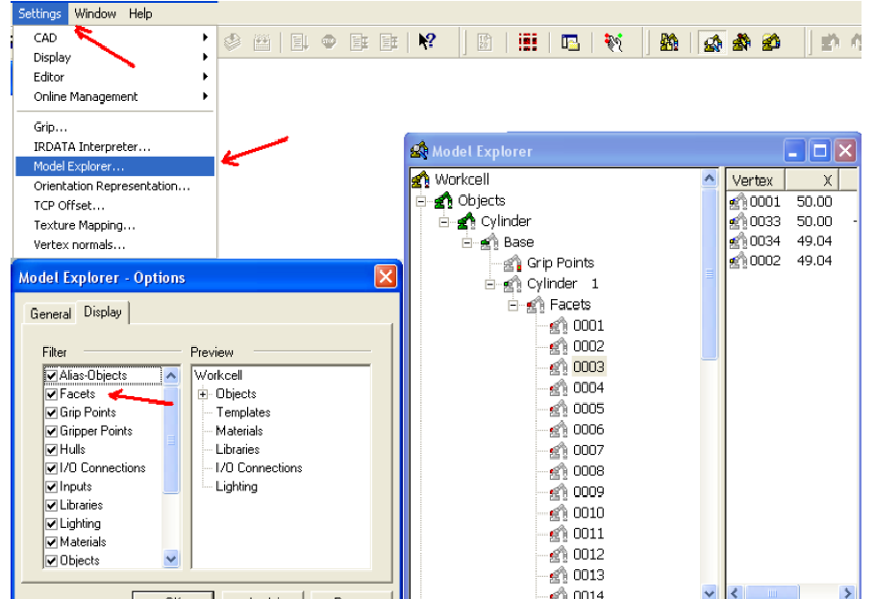This screenshot has height=599, width=874.
Task: Click the context help pointer with question mark
Action: [x=427, y=41]
